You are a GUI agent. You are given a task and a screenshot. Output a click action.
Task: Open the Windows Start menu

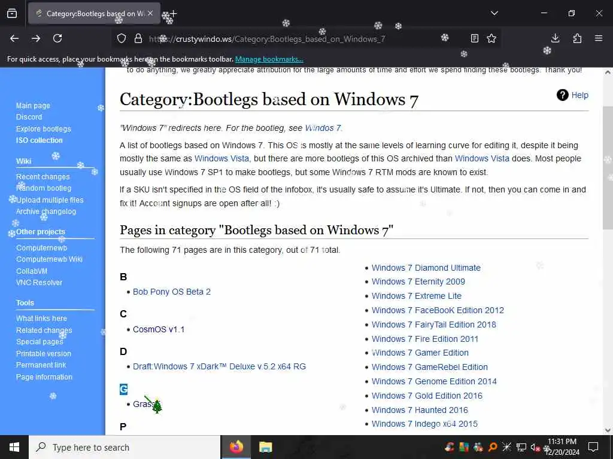(14, 447)
